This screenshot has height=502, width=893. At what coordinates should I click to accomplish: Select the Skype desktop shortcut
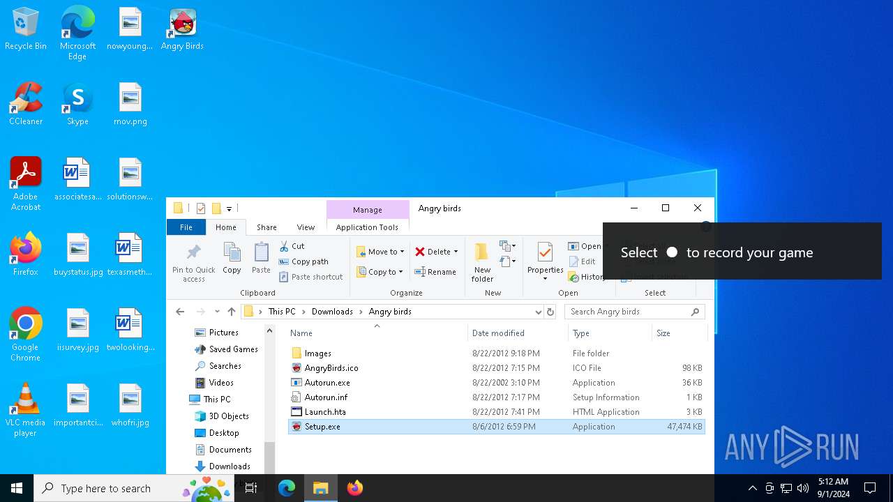[77, 105]
